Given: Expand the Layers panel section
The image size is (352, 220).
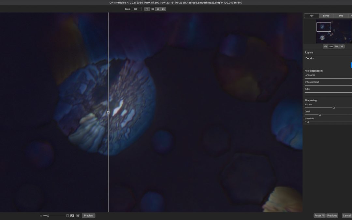Looking at the screenshot, I should coord(309,52).
